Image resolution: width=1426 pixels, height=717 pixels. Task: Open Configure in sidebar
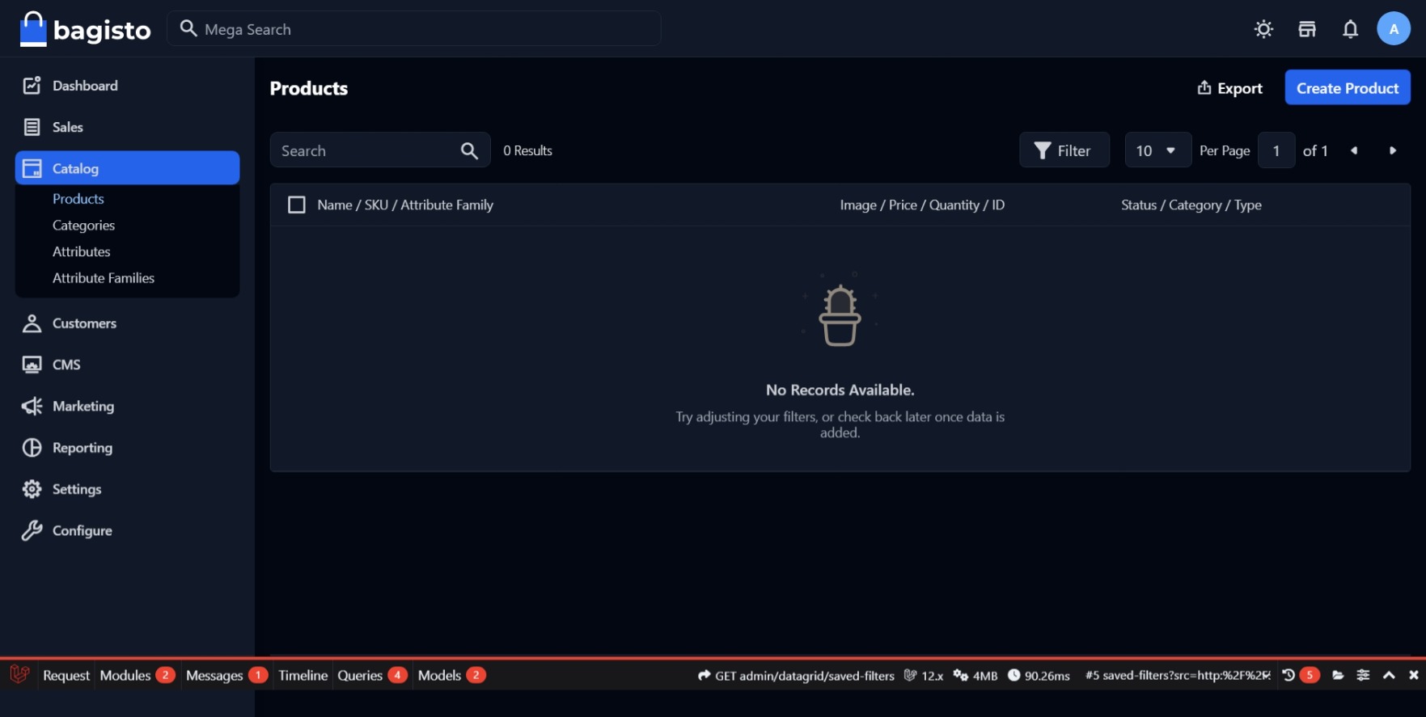pos(127,530)
